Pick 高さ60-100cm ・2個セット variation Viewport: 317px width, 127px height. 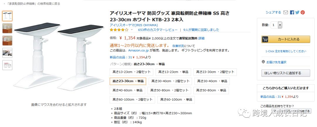pyautogui.click(x=132, y=99)
